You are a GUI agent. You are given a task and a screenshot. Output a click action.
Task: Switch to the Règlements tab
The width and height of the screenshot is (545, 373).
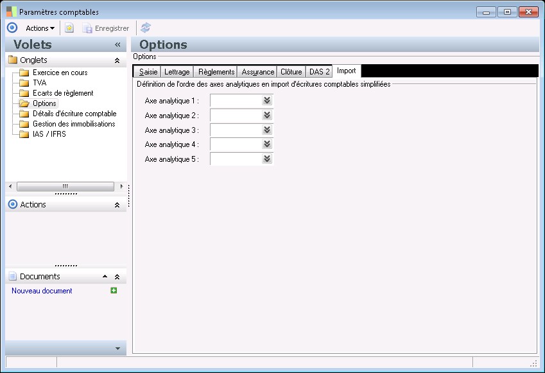[x=216, y=72]
